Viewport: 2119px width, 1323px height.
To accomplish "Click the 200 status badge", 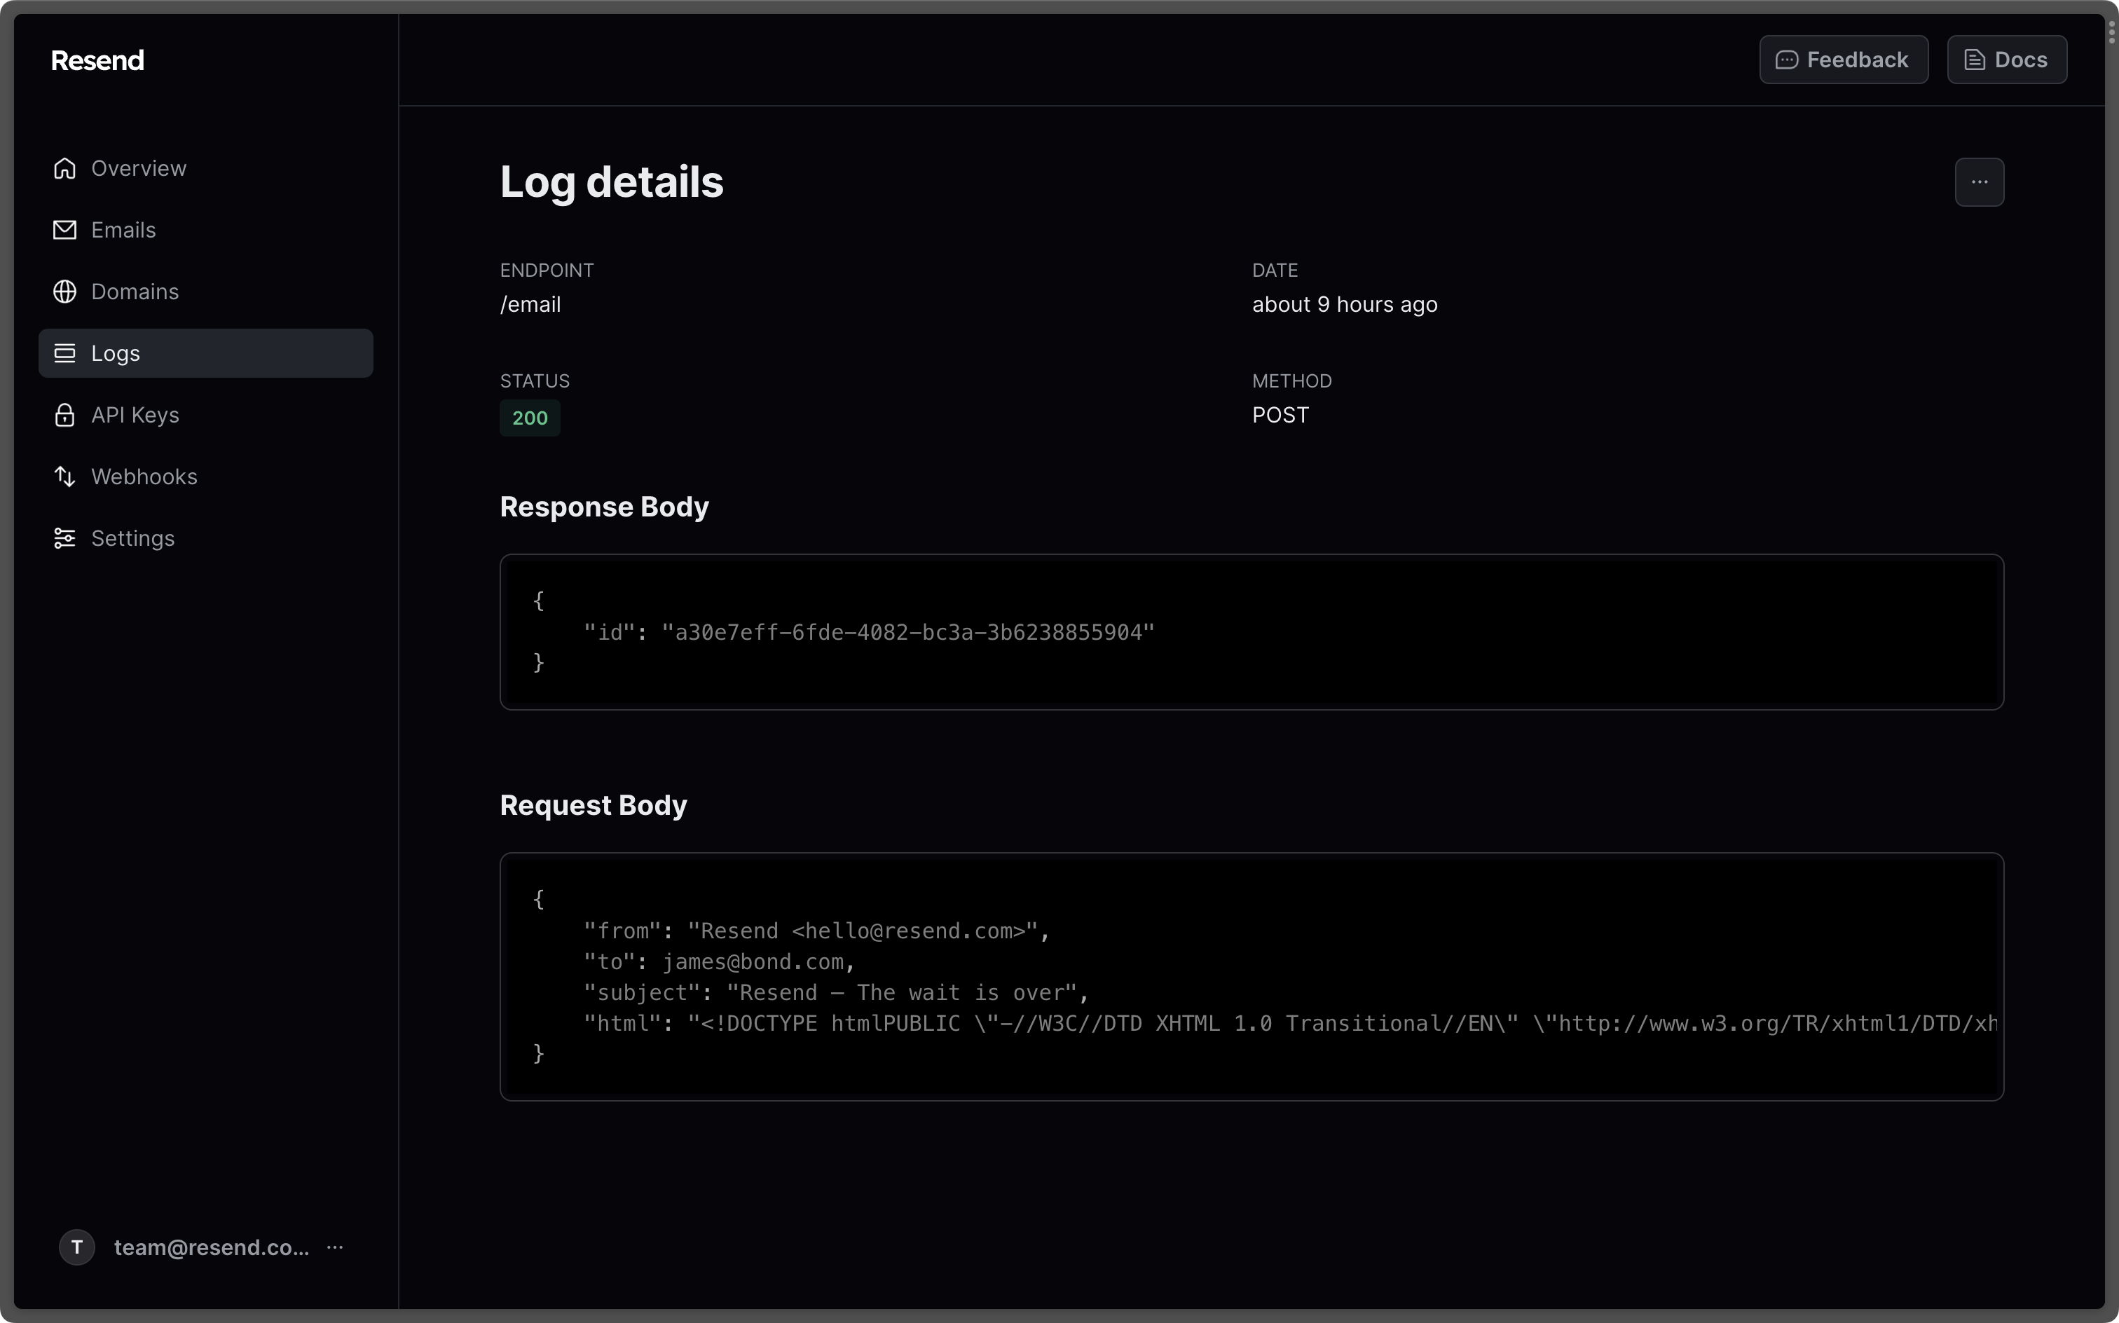I will point(529,418).
